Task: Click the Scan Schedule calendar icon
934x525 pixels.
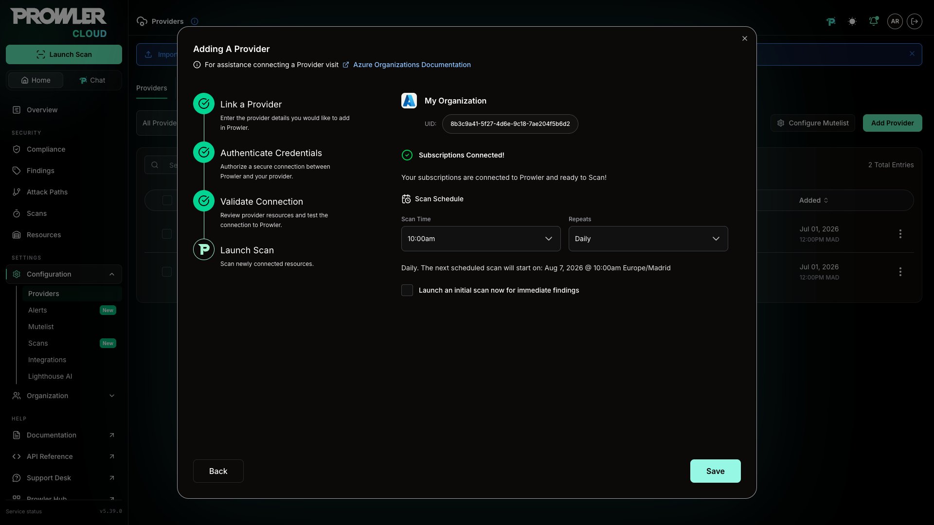Action: (x=406, y=199)
